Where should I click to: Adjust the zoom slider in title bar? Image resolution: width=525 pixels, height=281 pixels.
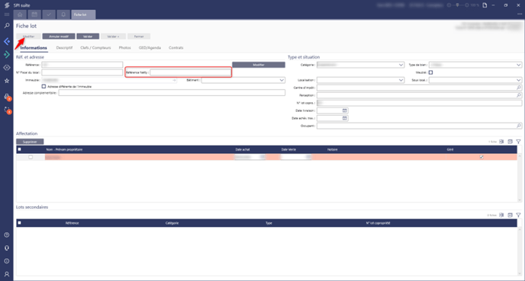pos(458,5)
